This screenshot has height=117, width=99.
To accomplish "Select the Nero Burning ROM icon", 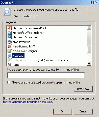I will [10, 46].
